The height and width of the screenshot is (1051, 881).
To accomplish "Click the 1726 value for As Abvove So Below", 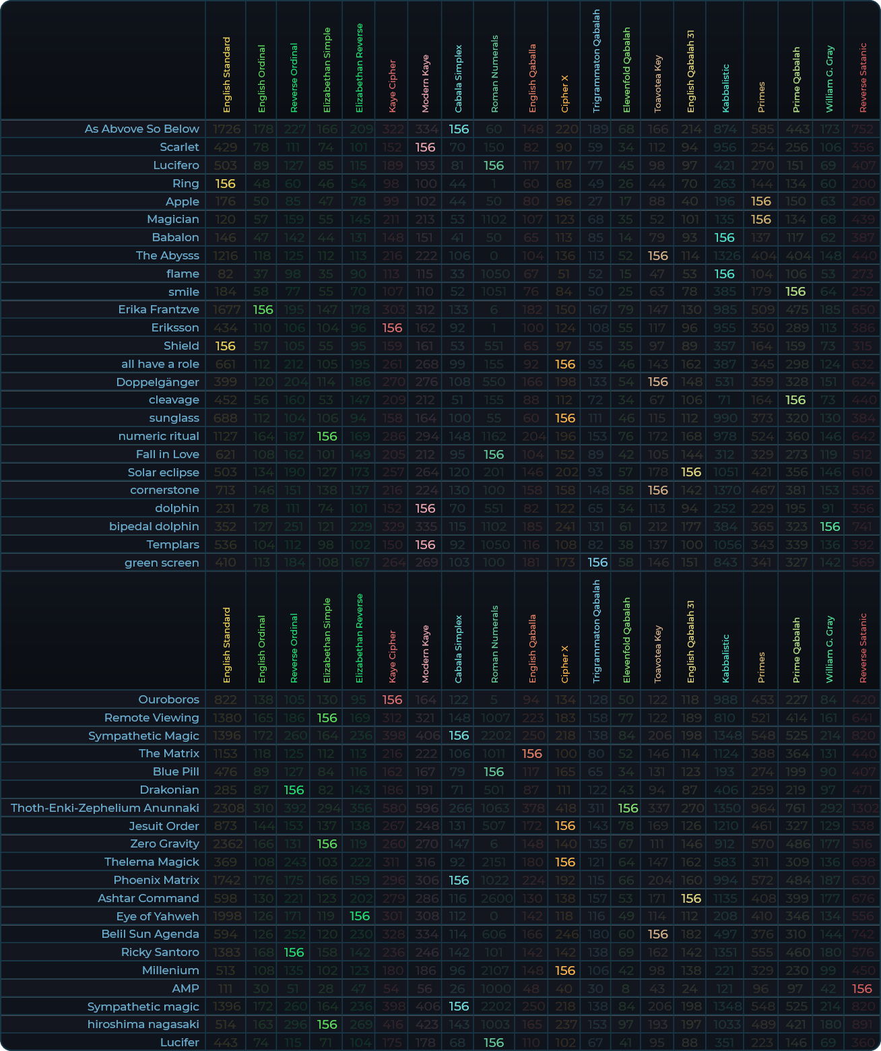I will [225, 129].
